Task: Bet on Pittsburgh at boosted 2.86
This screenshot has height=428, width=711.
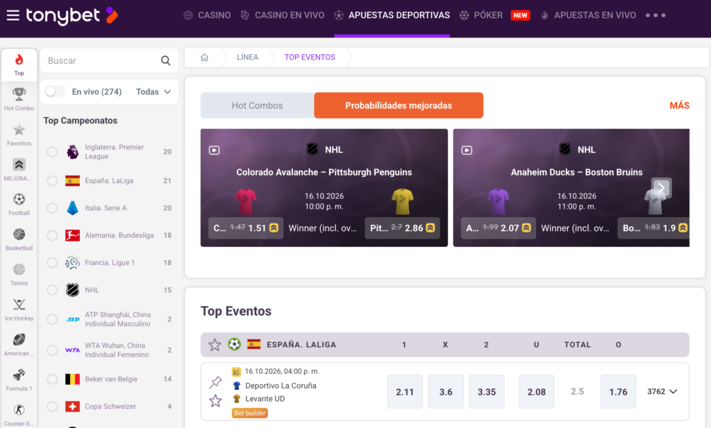Action: click(403, 228)
